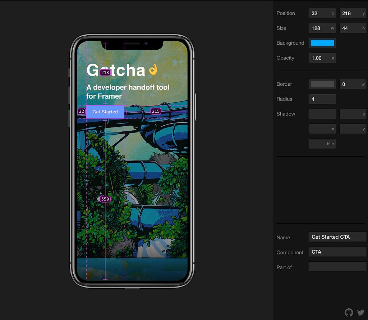The width and height of the screenshot is (368, 320).
Task: Click the Background blue color swatch
Action: (322, 43)
